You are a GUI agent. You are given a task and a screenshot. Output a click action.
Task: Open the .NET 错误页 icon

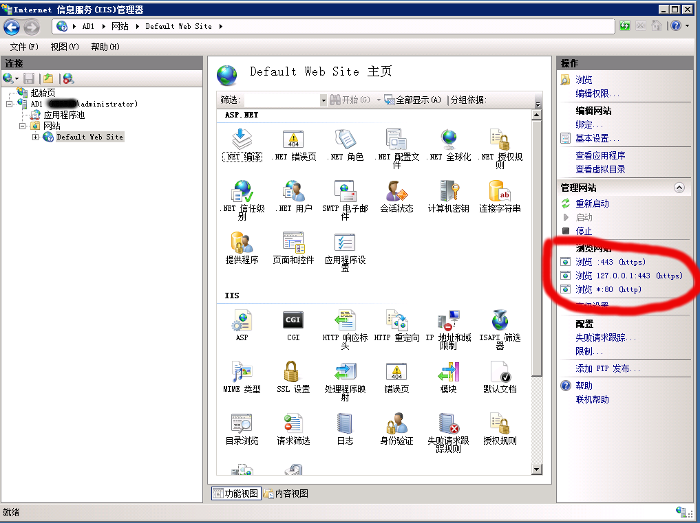pos(293,141)
